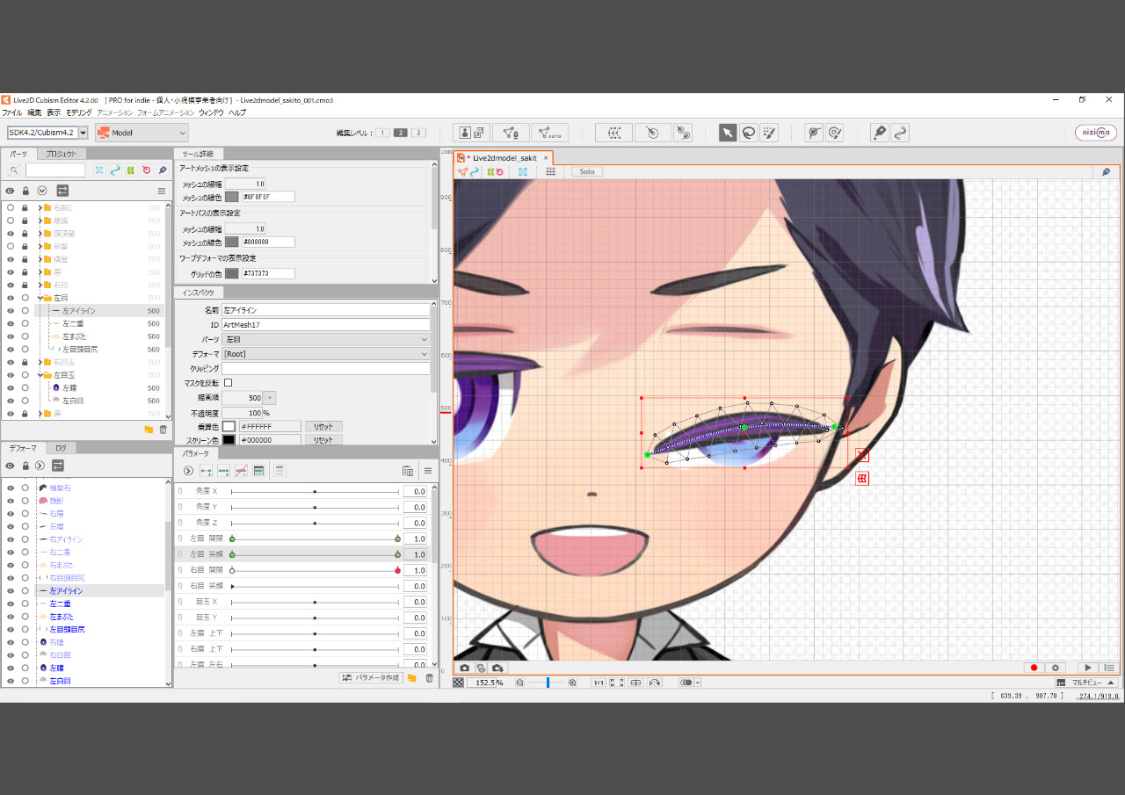Open the ファイル menu
1125x795 pixels.
click(11, 112)
